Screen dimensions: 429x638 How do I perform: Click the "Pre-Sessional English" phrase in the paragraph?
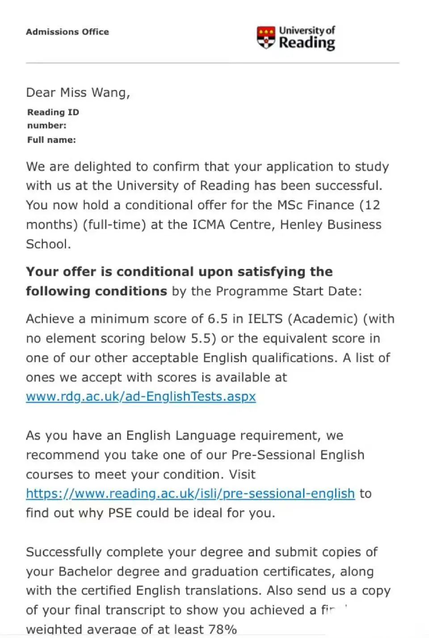tap(298, 455)
